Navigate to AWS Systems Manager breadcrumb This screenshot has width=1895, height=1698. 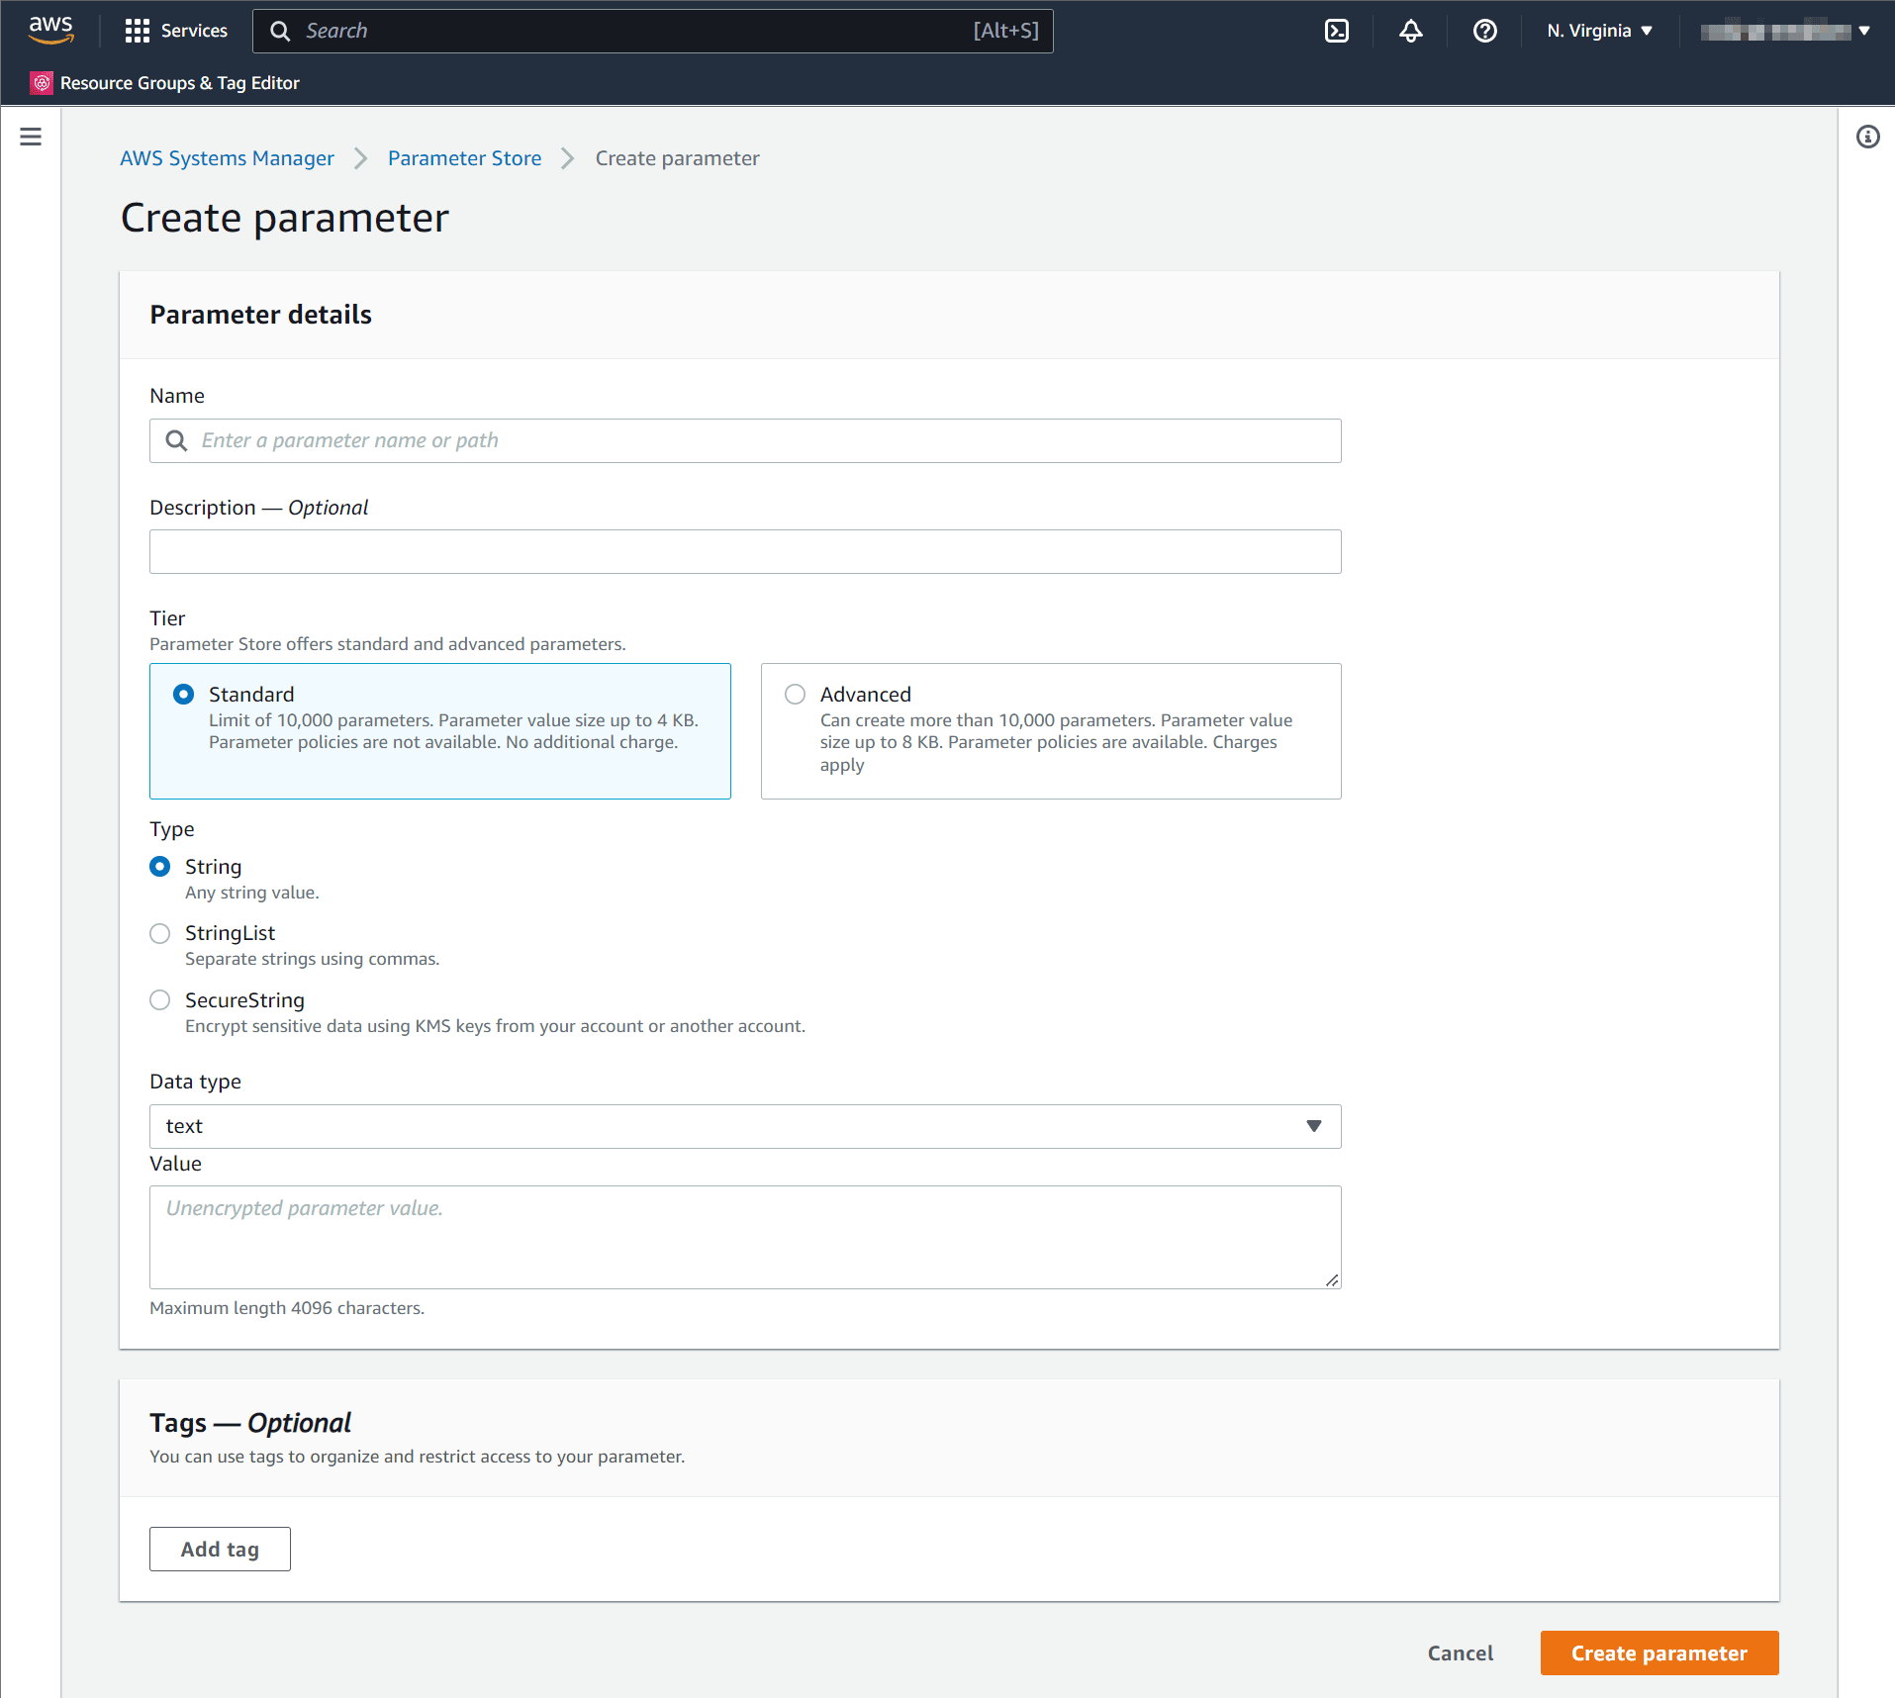point(227,158)
